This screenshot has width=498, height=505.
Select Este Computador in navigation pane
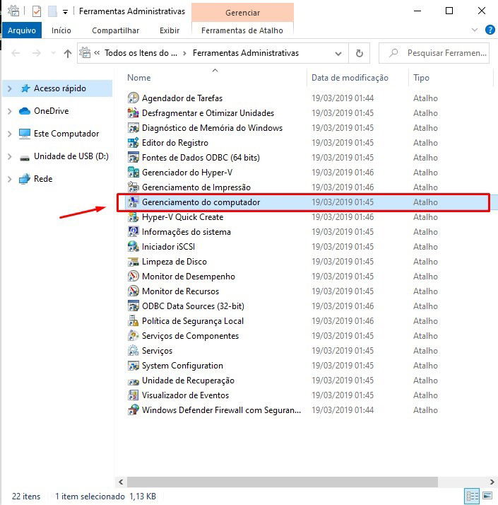tap(66, 134)
